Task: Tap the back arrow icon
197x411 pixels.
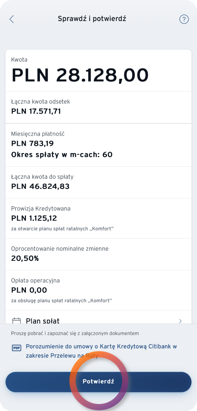Action: [x=12, y=19]
